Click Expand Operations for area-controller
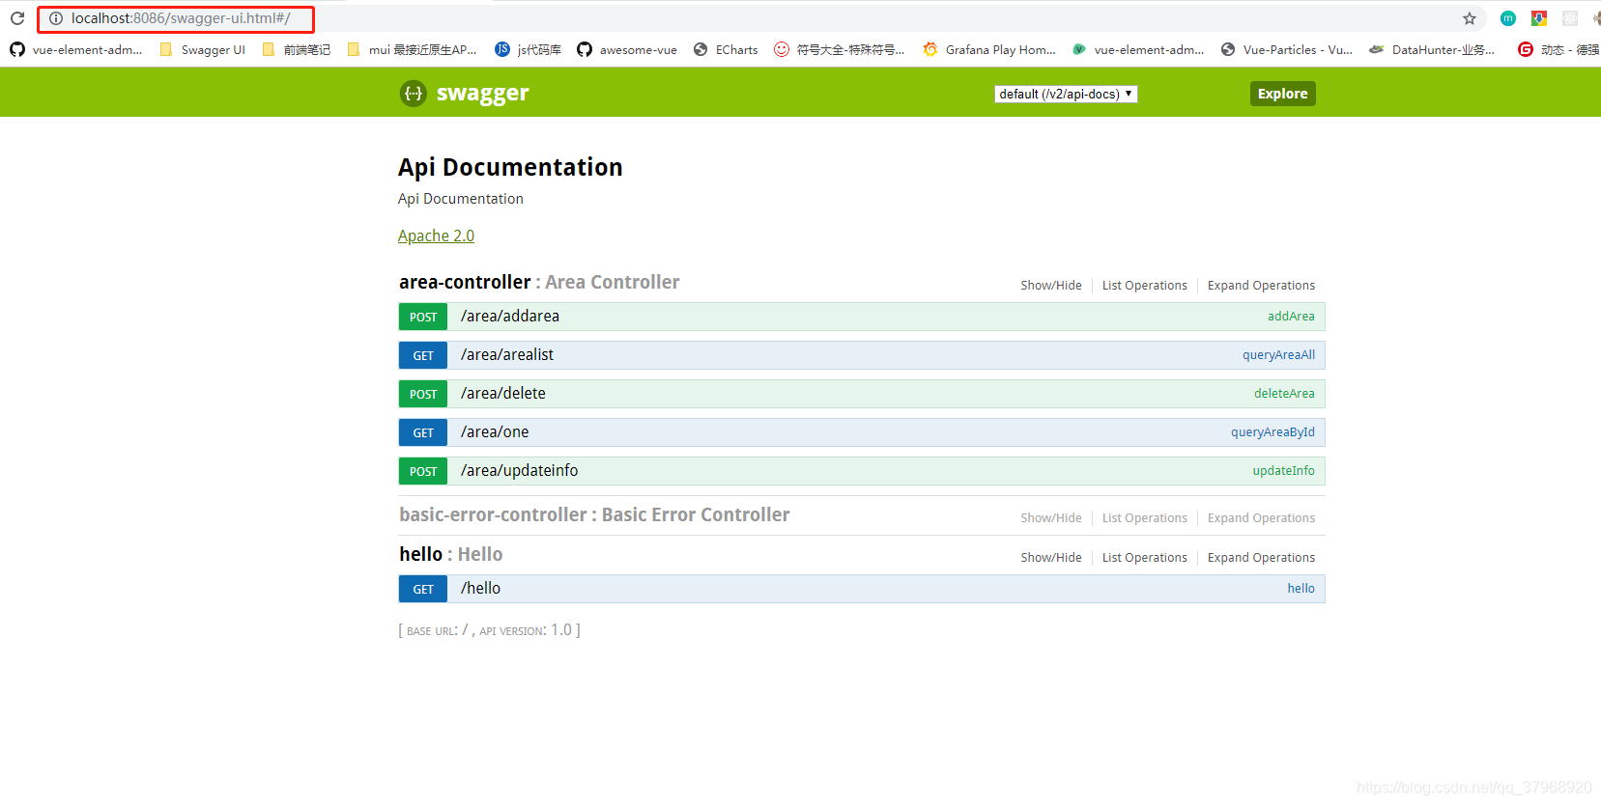 tap(1261, 286)
